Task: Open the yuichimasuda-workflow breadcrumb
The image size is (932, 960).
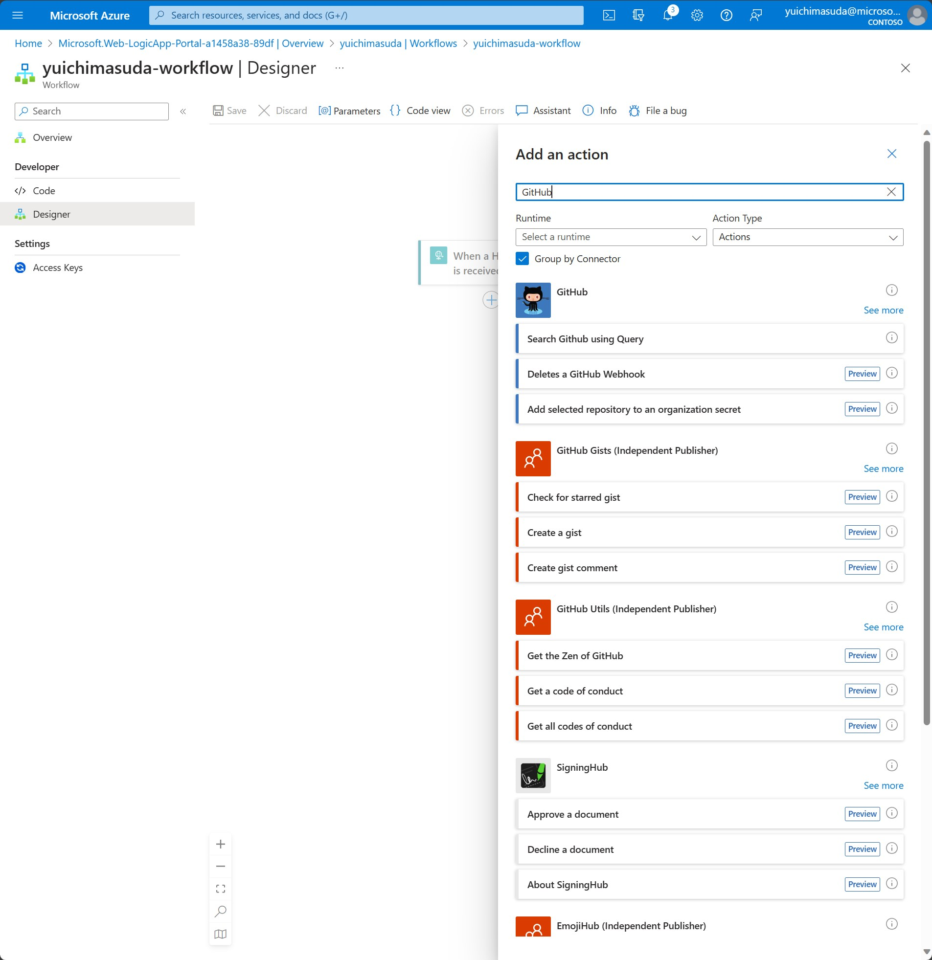Action: (526, 44)
